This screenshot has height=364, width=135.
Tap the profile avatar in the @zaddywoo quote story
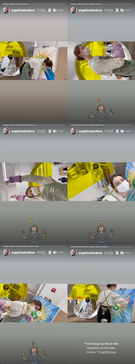click(74, 253)
